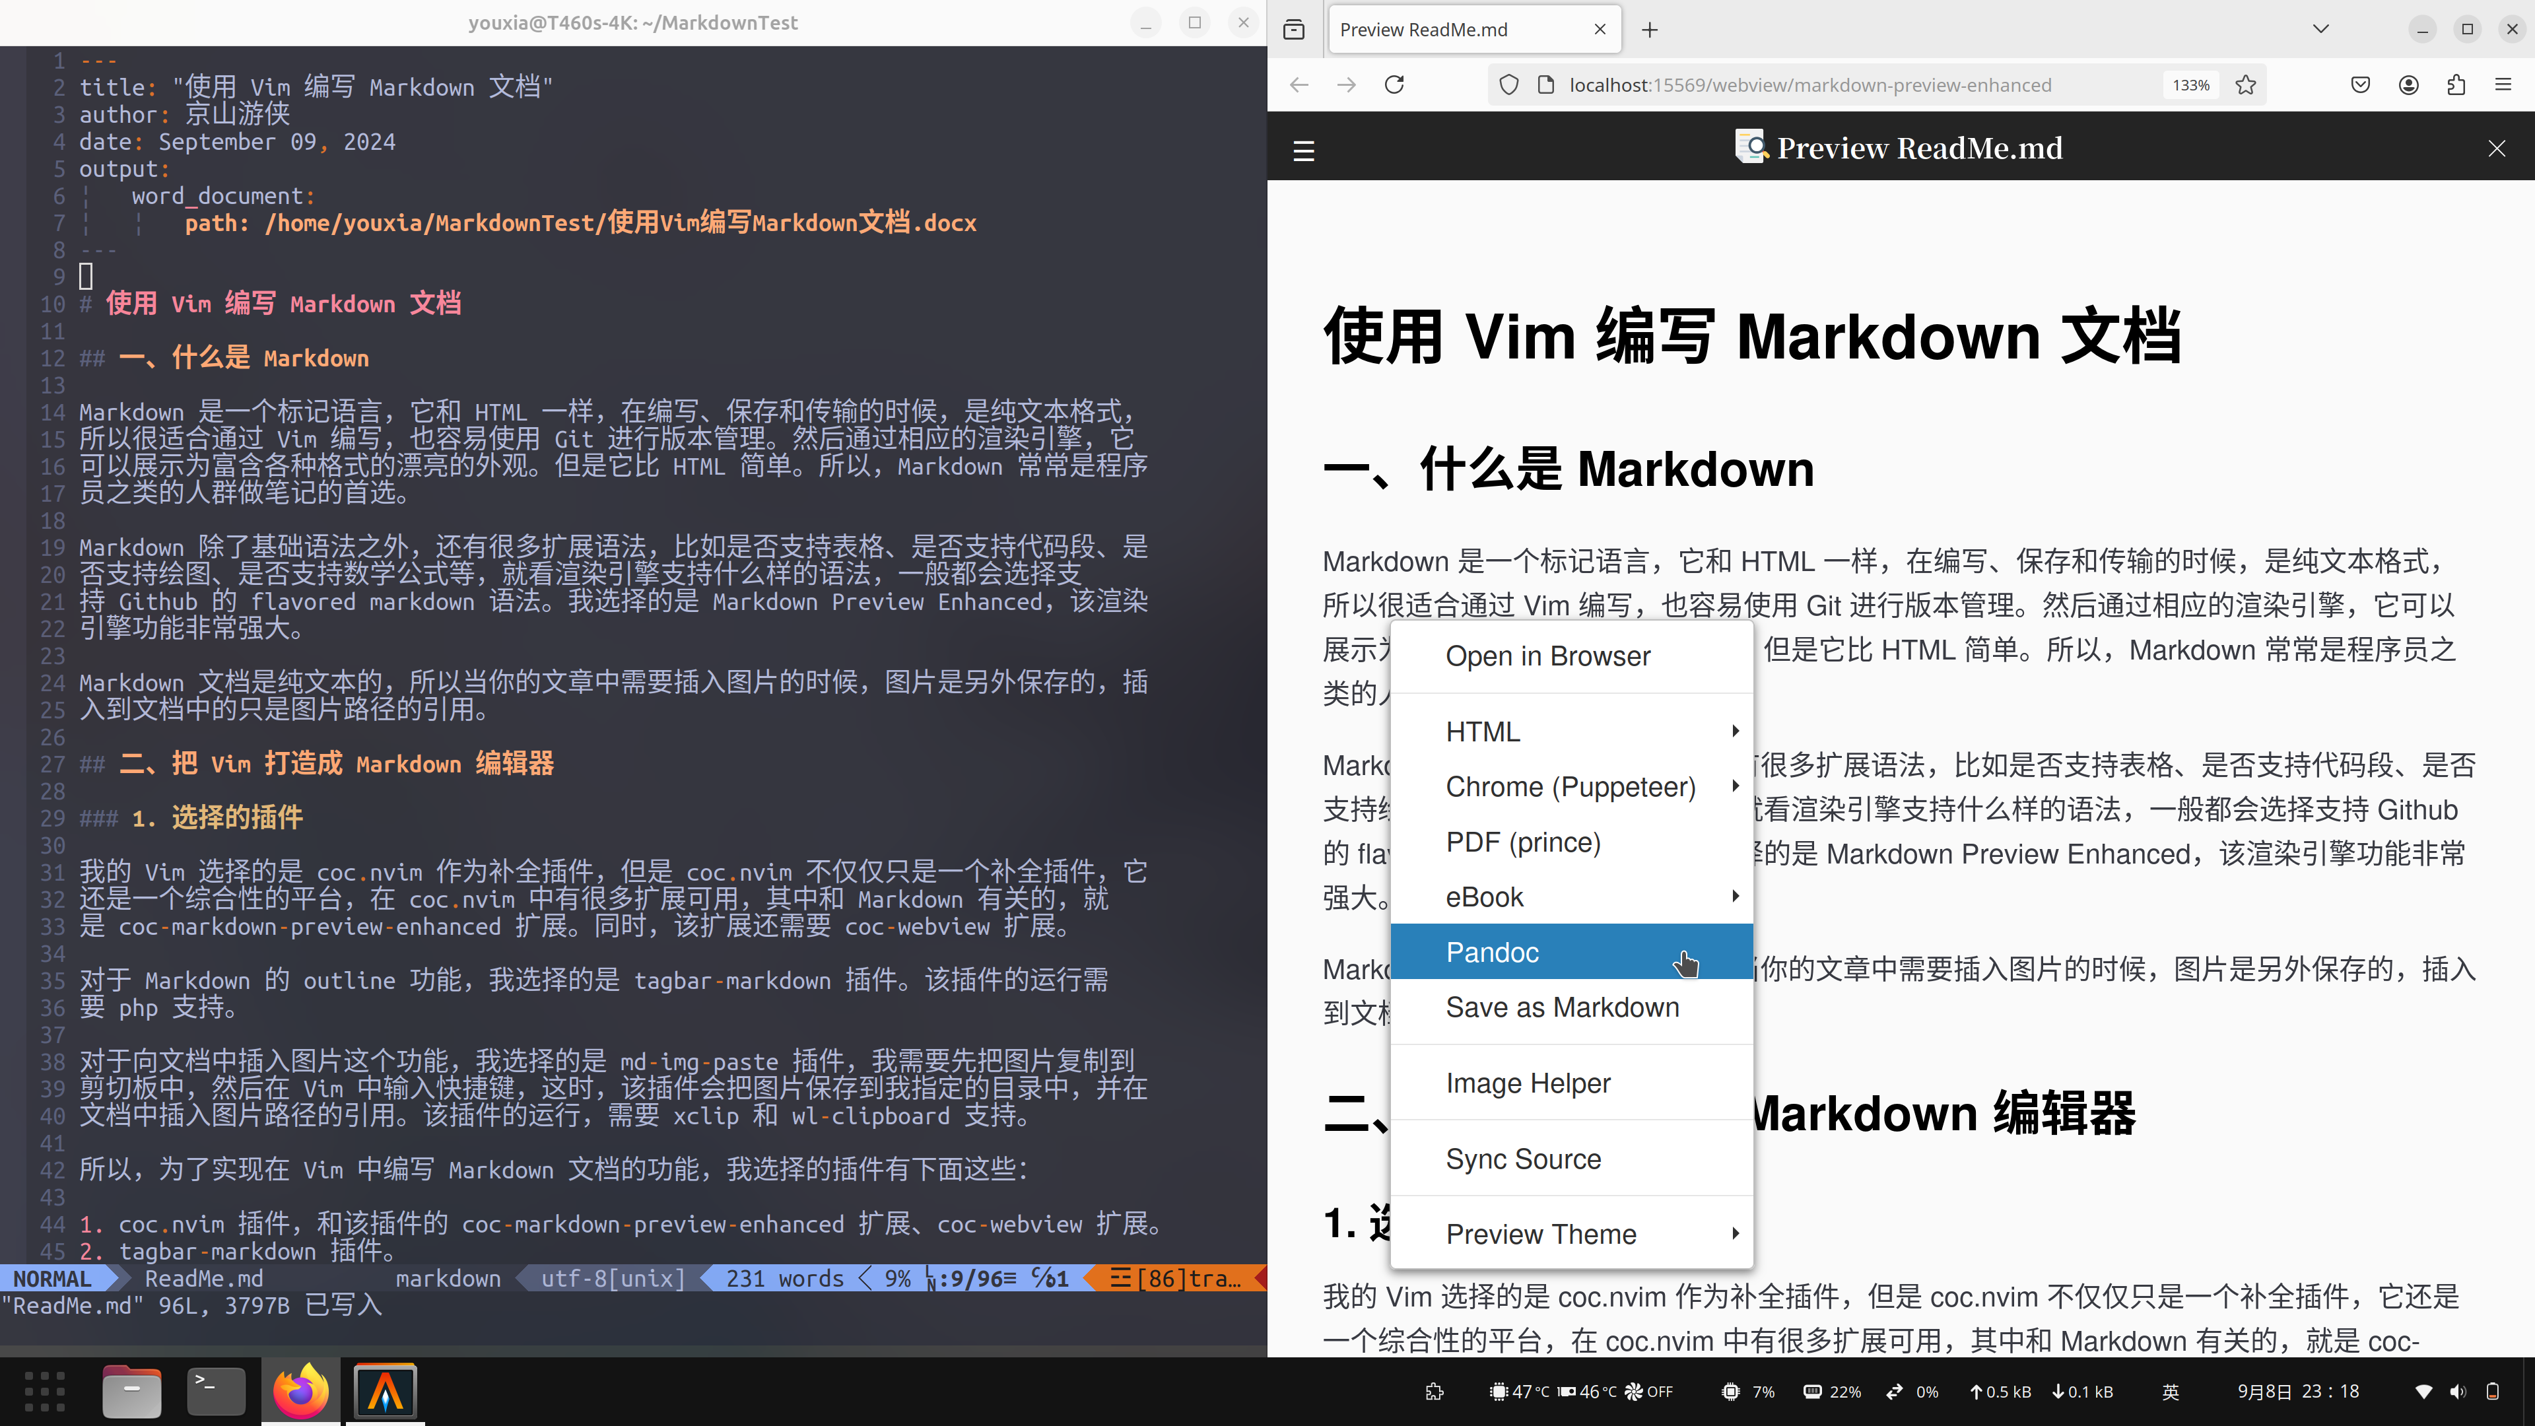The height and width of the screenshot is (1426, 2535).
Task: Open a new browser tab with the plus button
Action: click(1649, 28)
